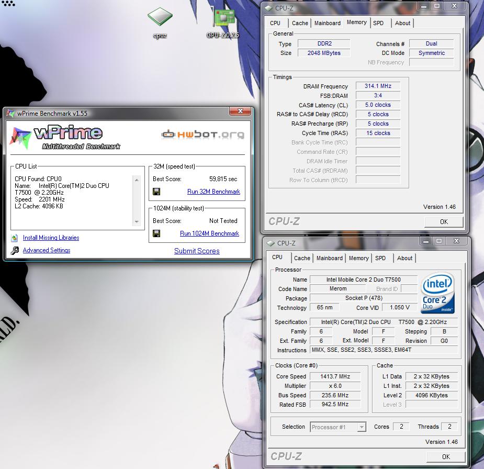The height and width of the screenshot is (469, 484).
Task: Expand the Processor #1 selection dropdown
Action: point(362,427)
